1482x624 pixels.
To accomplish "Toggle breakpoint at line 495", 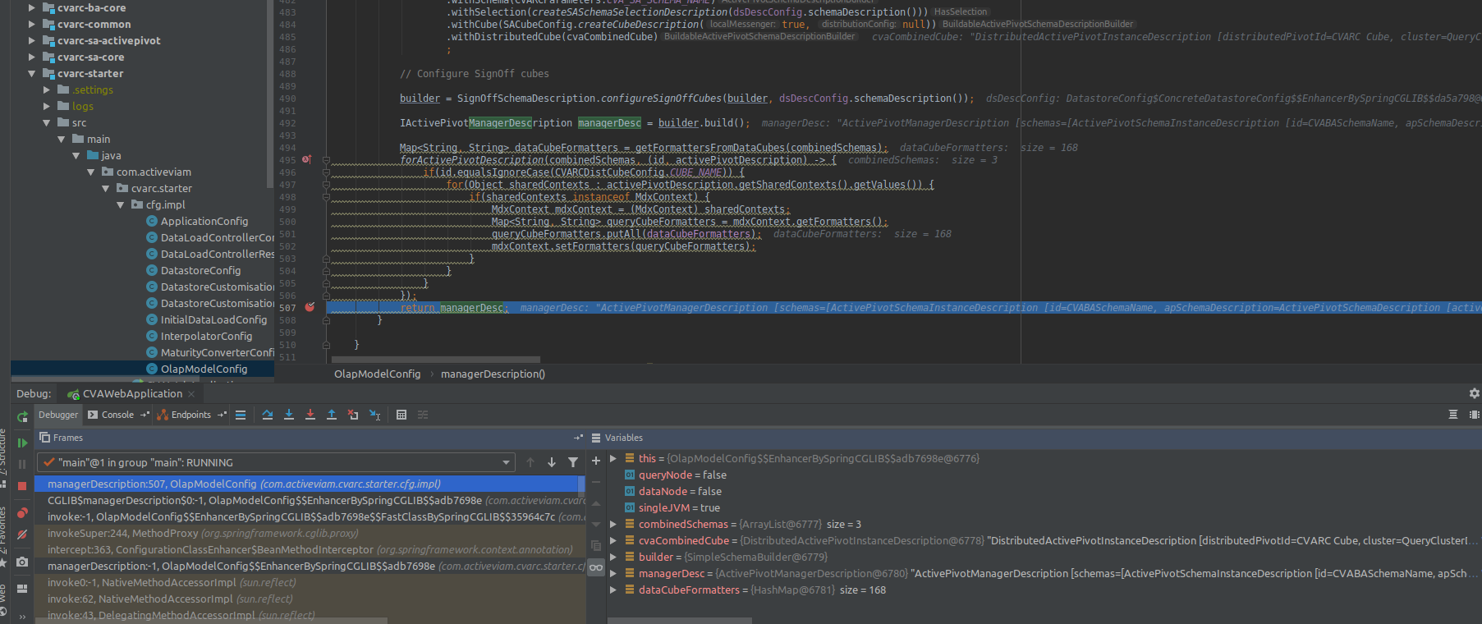I will click(306, 159).
